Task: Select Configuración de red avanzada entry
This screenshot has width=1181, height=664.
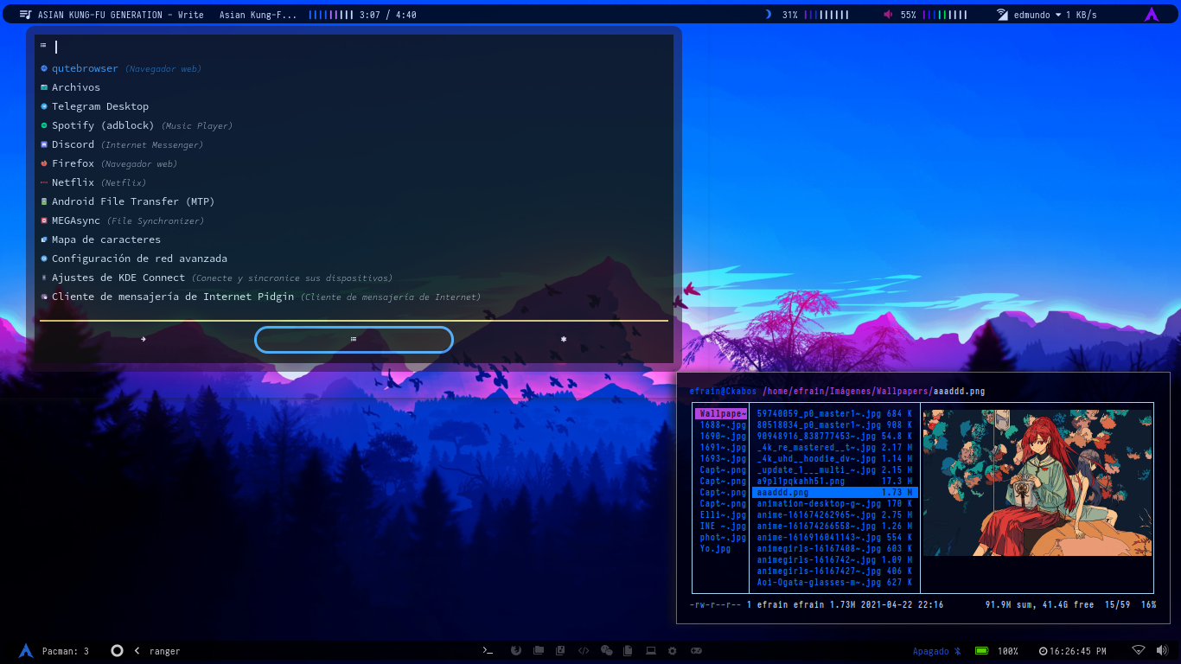Action: (354, 259)
